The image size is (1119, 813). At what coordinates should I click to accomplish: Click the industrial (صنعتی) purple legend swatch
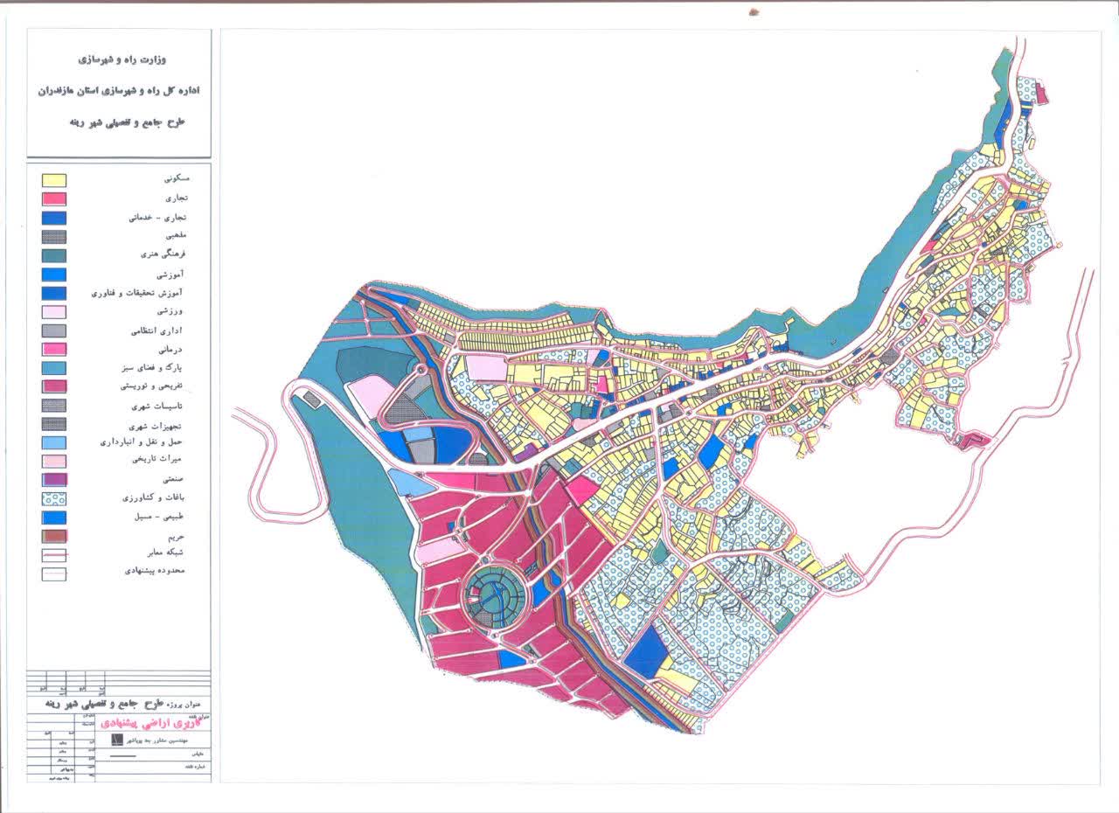click(55, 480)
